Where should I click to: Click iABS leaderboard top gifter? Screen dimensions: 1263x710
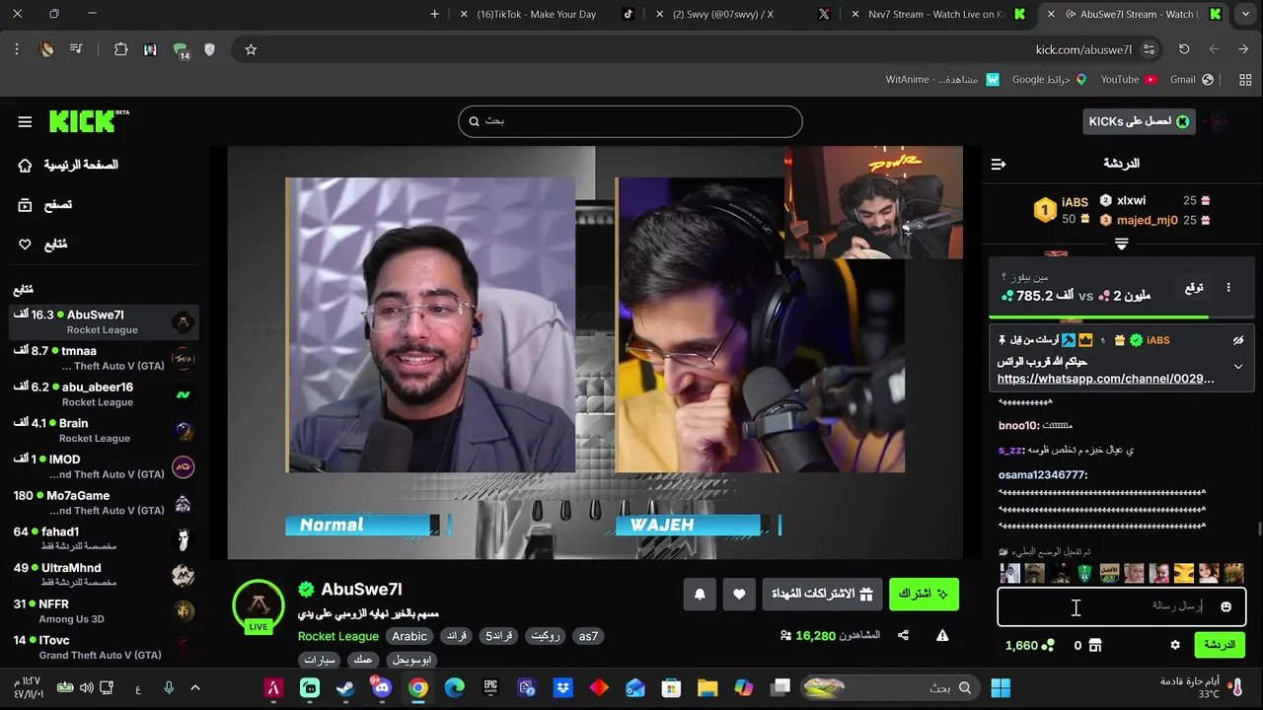[1075, 202]
